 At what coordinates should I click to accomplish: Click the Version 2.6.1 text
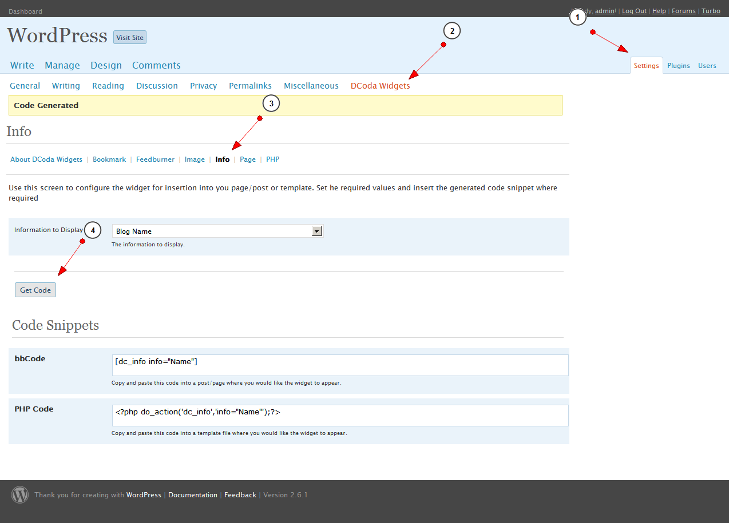[286, 495]
